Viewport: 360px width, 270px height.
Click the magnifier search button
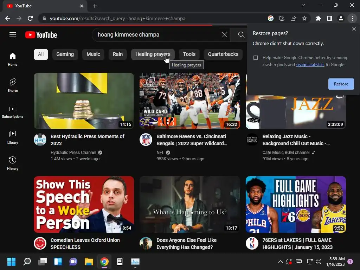[x=241, y=35]
